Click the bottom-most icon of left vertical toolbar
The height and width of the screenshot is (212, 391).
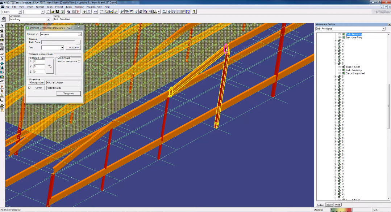[2, 110]
